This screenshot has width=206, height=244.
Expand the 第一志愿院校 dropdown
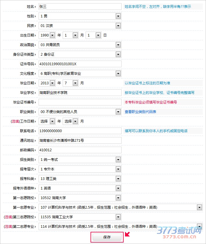(x=80, y=198)
